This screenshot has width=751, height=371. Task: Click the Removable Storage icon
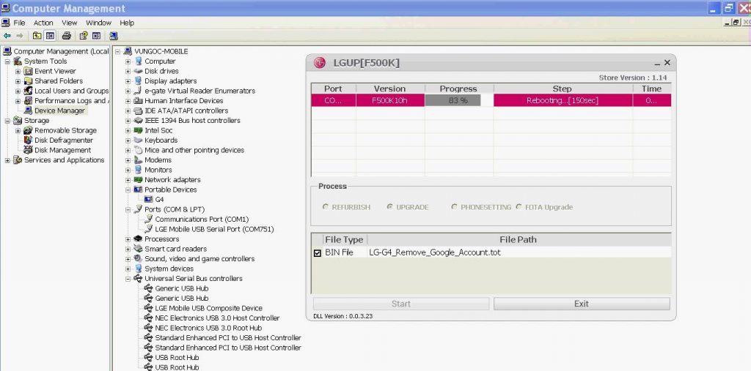tap(29, 130)
